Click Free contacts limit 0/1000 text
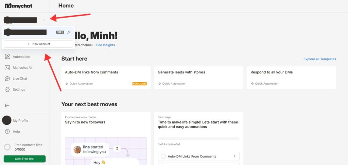This screenshot has width=348, height=165. [x=29, y=147]
